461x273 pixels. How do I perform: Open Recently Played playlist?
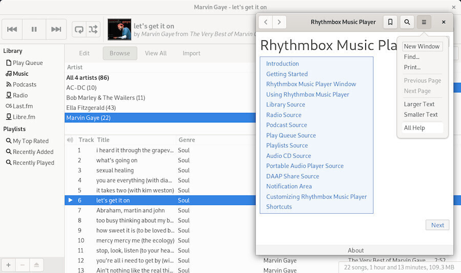[30, 163]
